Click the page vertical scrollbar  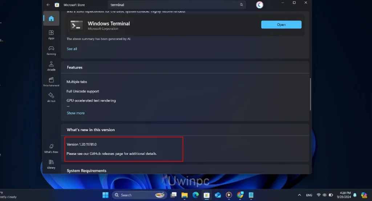pyautogui.click(x=310, y=94)
